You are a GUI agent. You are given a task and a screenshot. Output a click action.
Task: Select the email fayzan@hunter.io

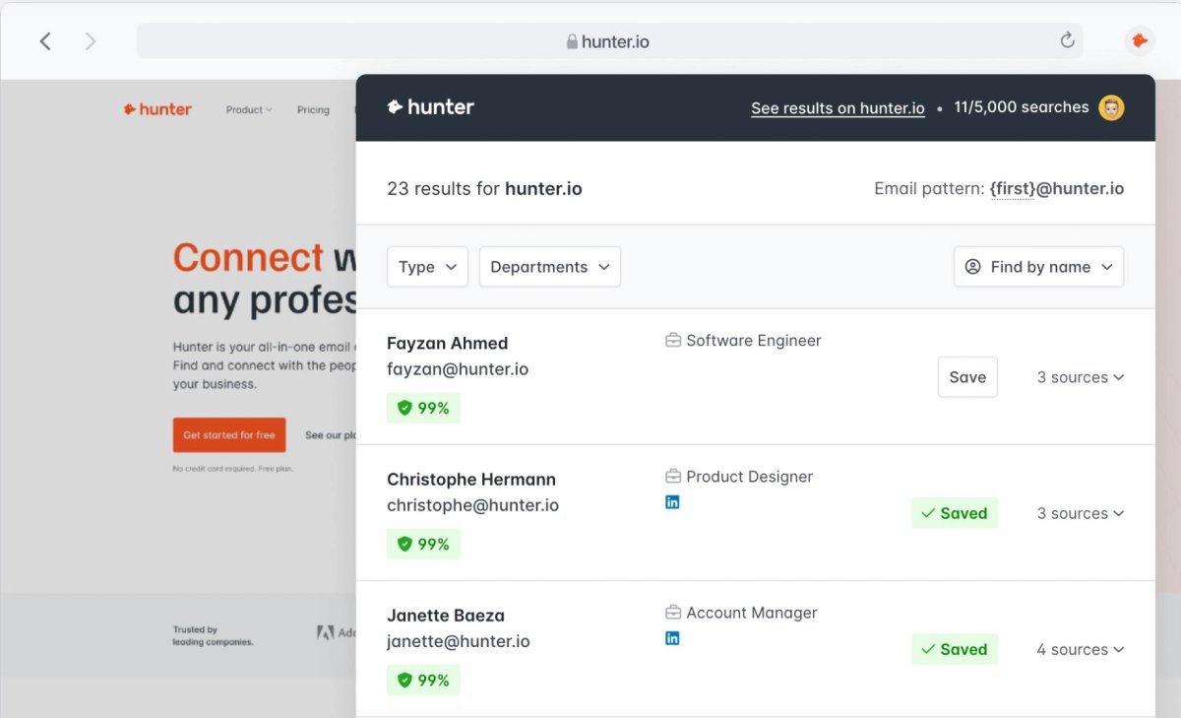pyautogui.click(x=458, y=369)
